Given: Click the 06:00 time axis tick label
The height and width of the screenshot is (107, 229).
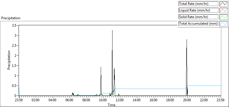Looking at the screenshot, I should [69, 100].
